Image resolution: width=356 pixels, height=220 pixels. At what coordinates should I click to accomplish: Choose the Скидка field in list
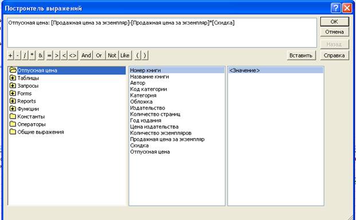click(x=139, y=146)
